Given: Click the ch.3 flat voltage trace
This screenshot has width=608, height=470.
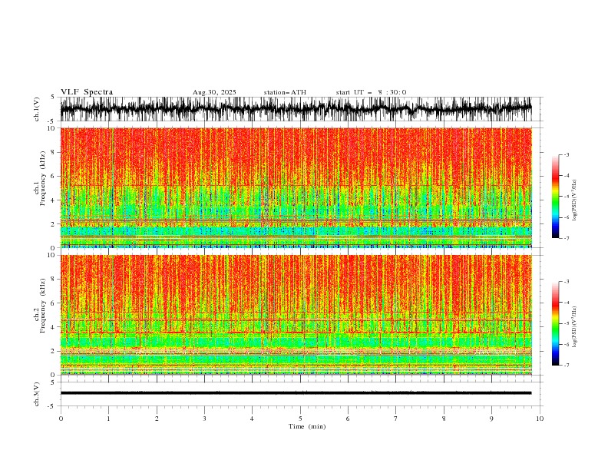Looking at the screenshot, I should pyautogui.click(x=296, y=393).
